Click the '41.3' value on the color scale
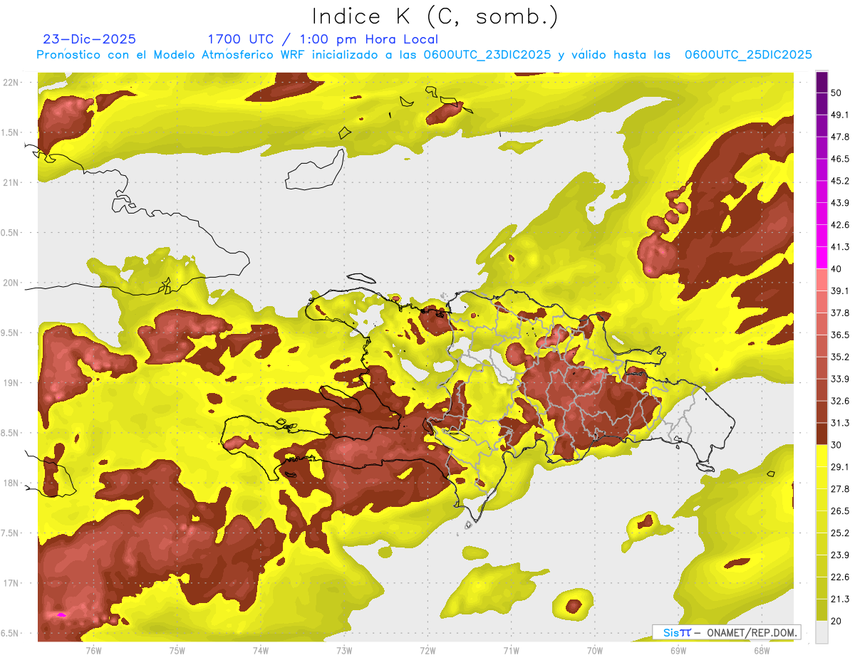Screen dimensions: 855x660 [840, 247]
